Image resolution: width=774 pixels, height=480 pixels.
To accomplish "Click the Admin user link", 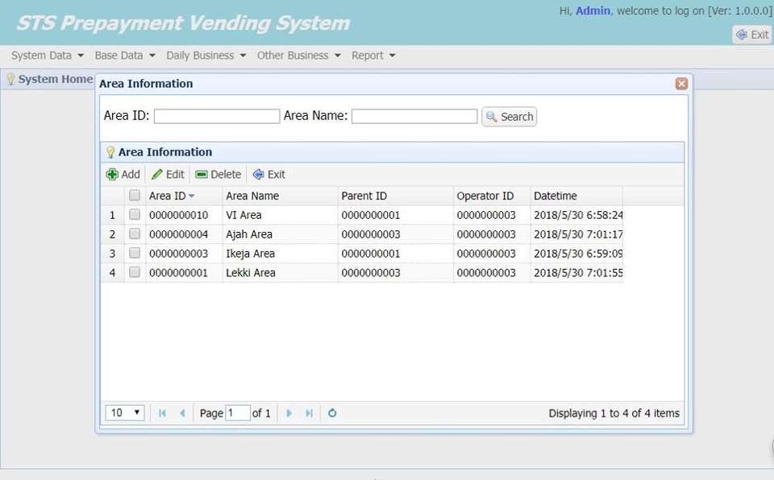I will coord(593,10).
